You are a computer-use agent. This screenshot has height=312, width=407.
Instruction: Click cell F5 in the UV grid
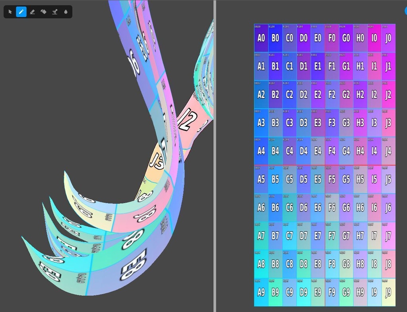point(332,179)
